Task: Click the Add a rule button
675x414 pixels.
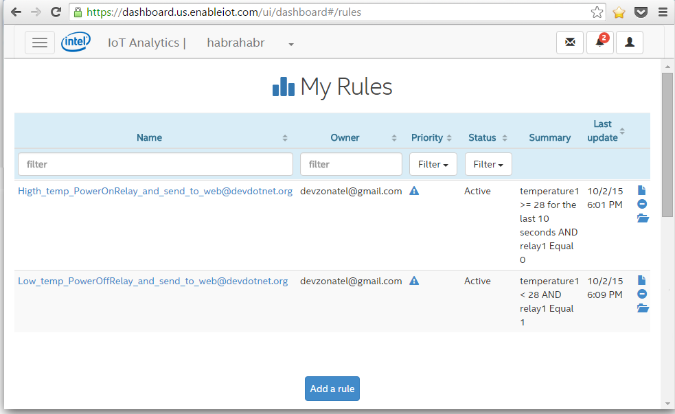Action: click(x=332, y=389)
